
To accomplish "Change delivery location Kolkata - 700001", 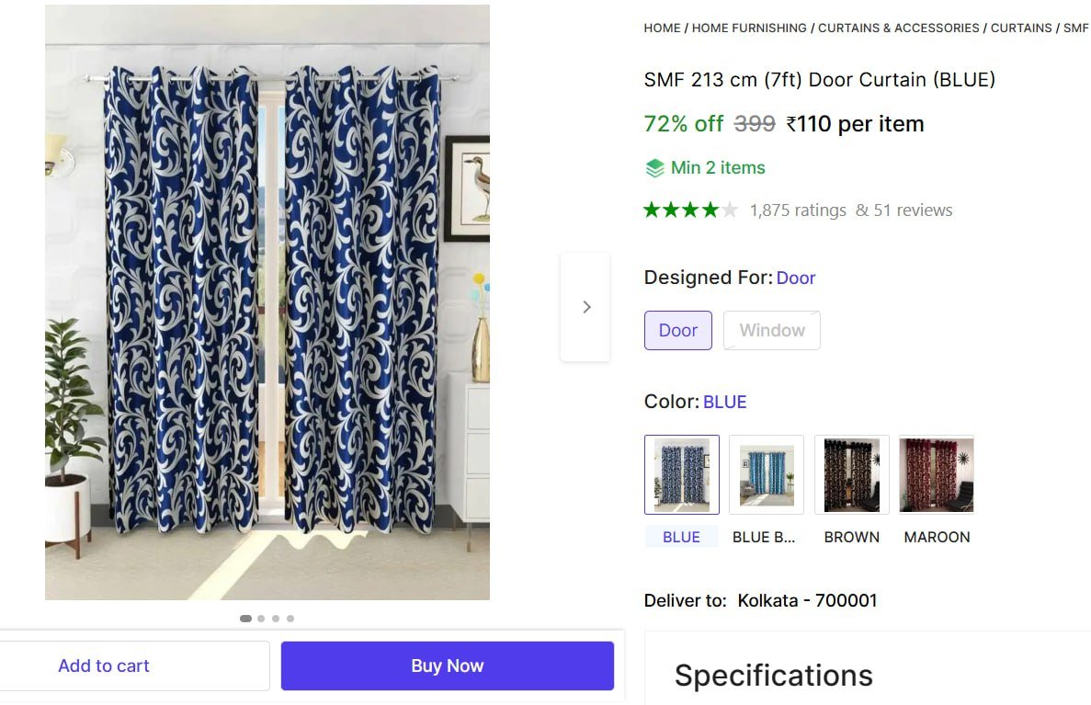I will [x=807, y=601].
